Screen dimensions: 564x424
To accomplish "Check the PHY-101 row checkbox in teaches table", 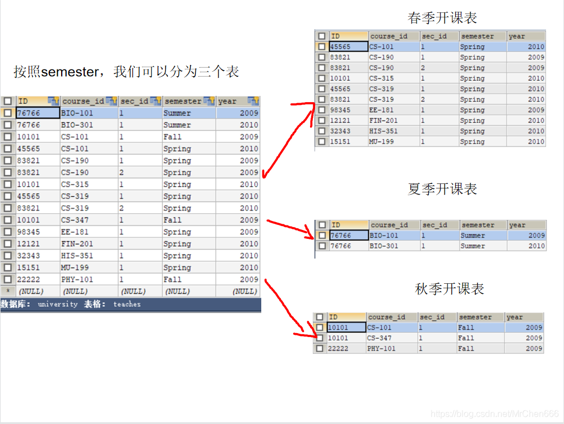I will pyautogui.click(x=7, y=279).
